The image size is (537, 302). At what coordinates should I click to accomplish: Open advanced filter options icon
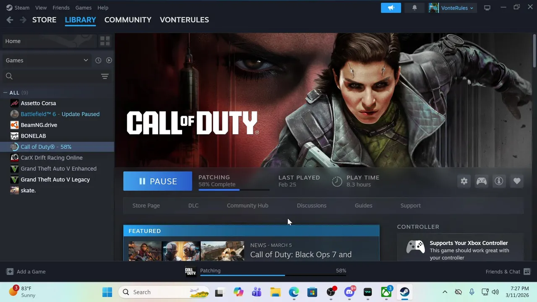pos(105,76)
